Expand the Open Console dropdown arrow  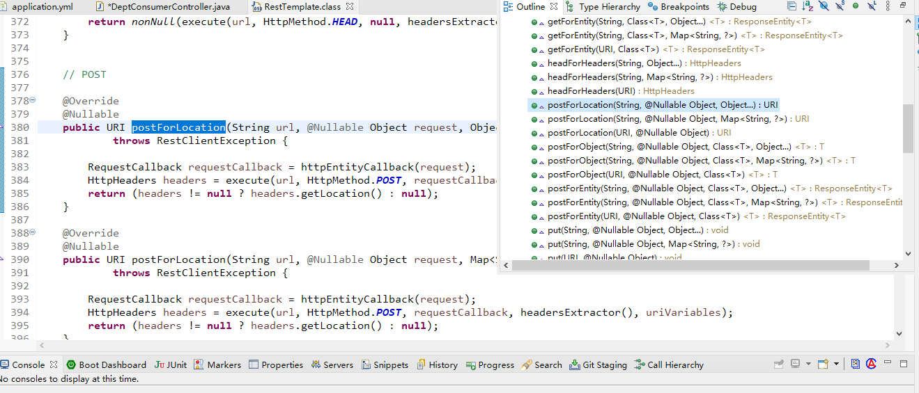(x=836, y=364)
